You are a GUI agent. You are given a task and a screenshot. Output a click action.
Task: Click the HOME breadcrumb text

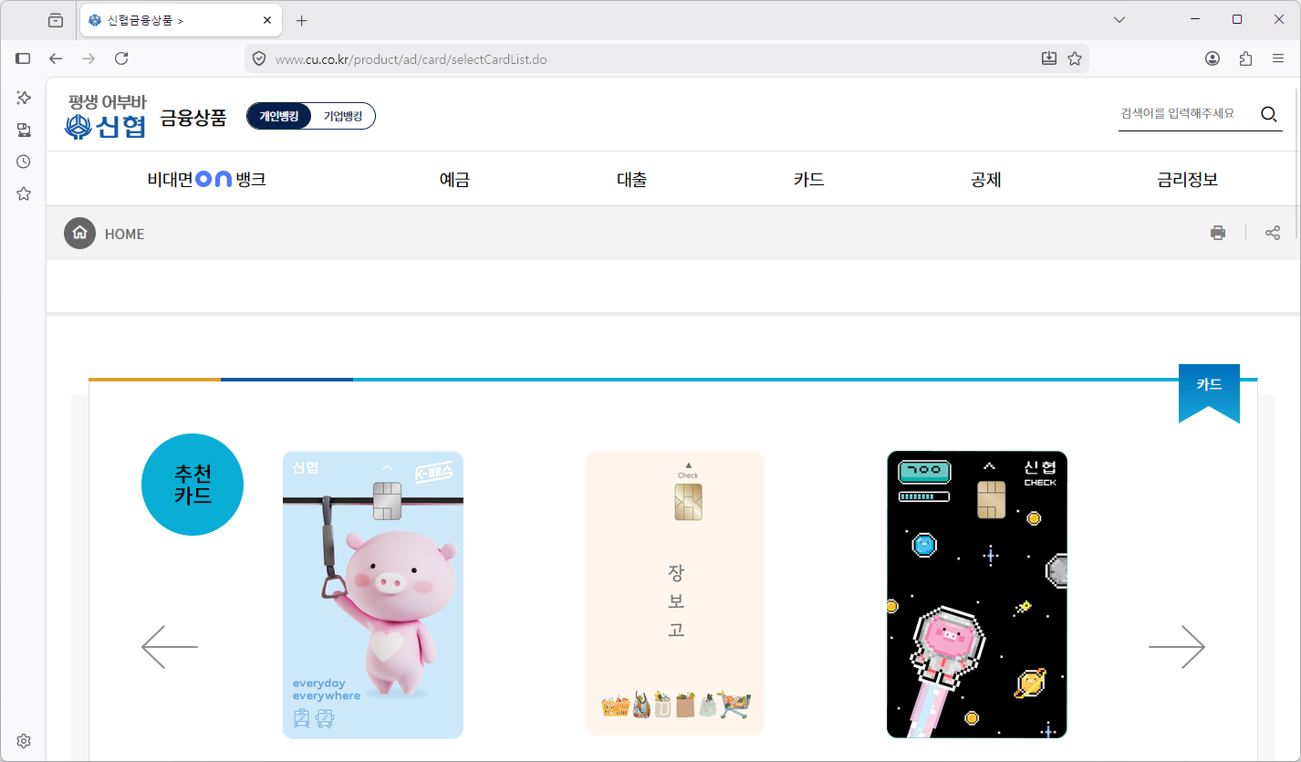coord(125,234)
